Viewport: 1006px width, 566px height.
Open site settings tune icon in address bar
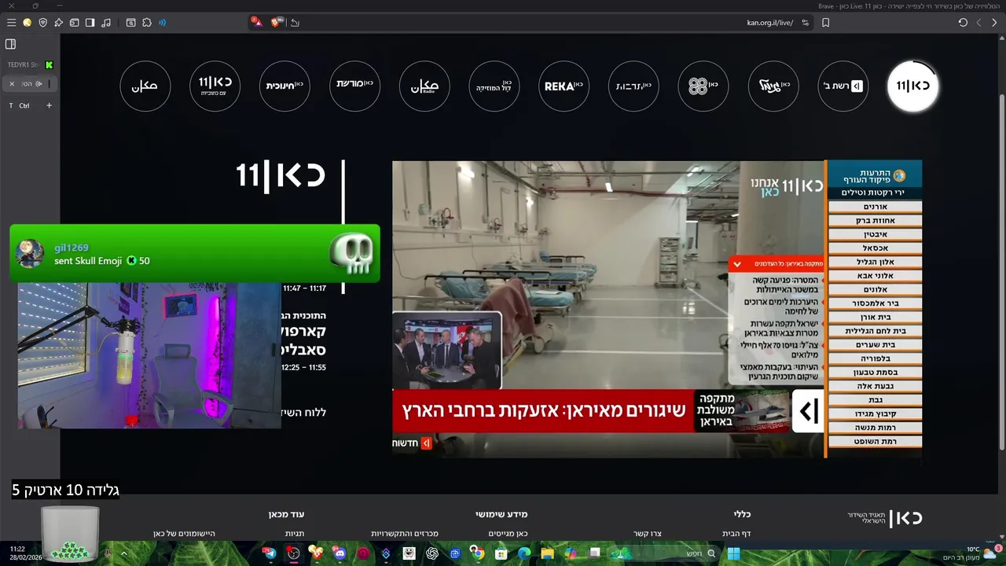point(805,23)
